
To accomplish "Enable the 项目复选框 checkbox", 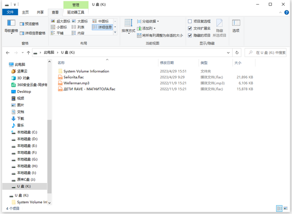I will 190,21.
